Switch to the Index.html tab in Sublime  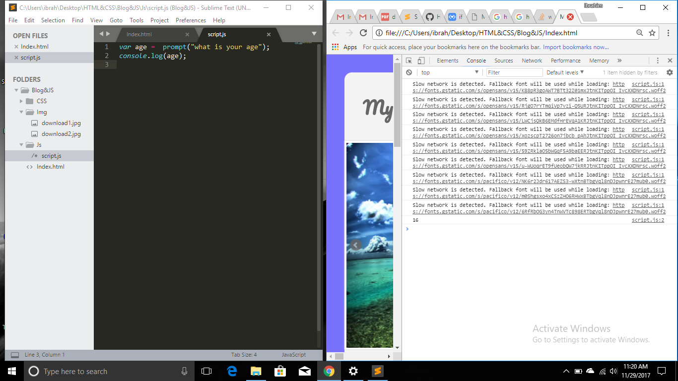point(139,35)
